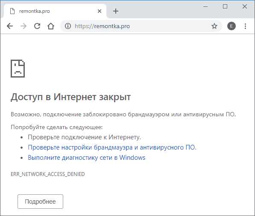The image size is (255, 216).
Task: Select the remontka.pro tab
Action: 55,11
